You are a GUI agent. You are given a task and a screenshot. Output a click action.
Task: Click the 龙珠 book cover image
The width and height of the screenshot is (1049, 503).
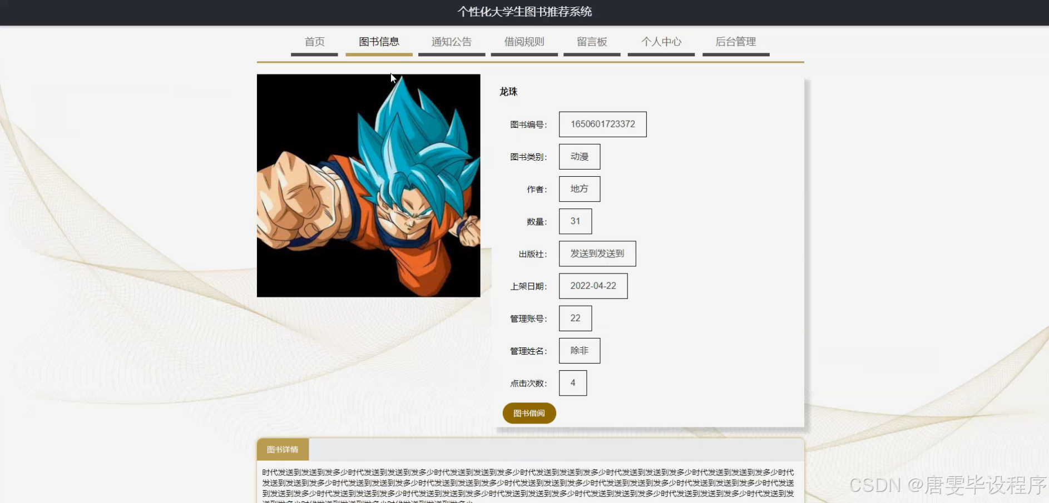click(368, 186)
